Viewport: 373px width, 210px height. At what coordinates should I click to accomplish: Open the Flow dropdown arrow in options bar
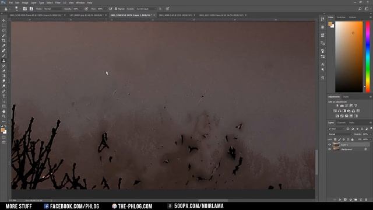click(105, 9)
